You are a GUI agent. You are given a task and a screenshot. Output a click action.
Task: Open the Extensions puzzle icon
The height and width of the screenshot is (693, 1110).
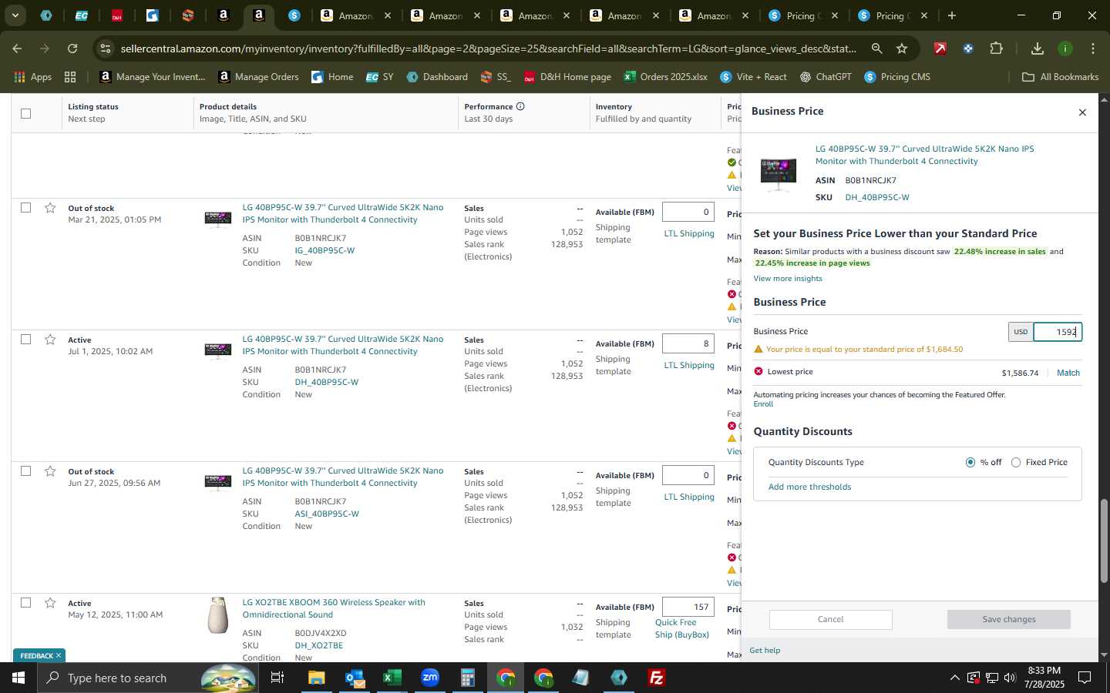coord(996,49)
